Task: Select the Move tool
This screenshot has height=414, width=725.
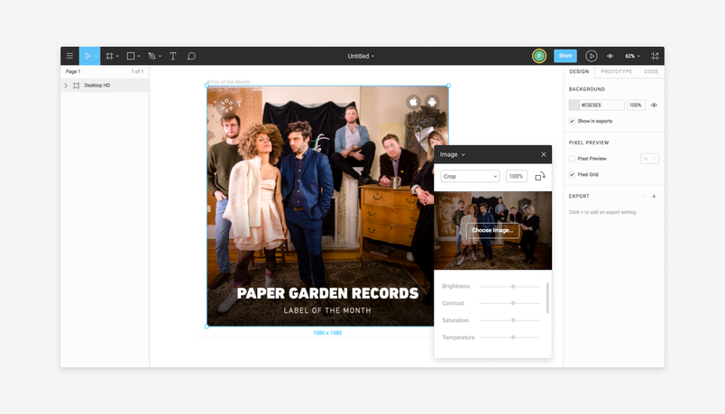Action: [x=87, y=56]
